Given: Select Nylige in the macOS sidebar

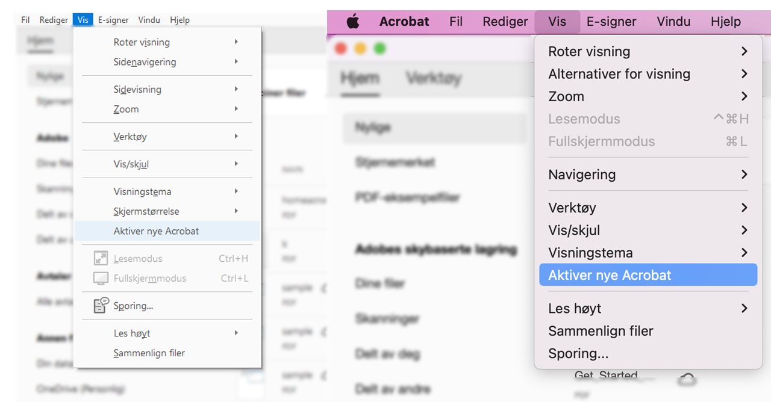Looking at the screenshot, I should pyautogui.click(x=373, y=128).
